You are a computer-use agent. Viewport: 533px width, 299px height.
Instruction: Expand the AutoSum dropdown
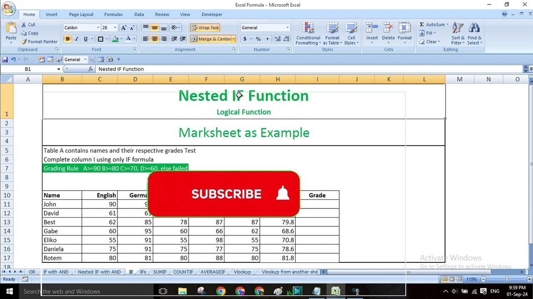pyautogui.click(x=448, y=25)
